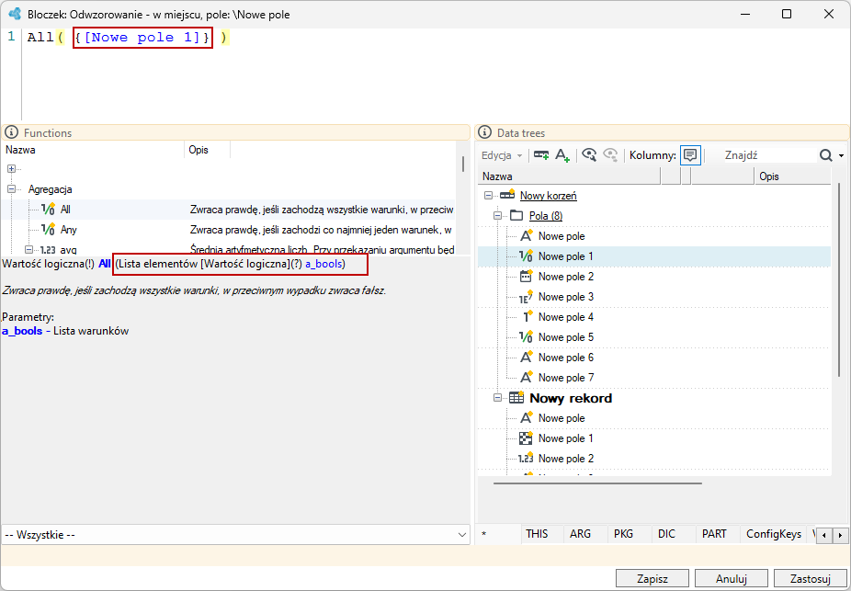
Task: Click the boolean icon of Nowe pole 5
Action: [526, 337]
